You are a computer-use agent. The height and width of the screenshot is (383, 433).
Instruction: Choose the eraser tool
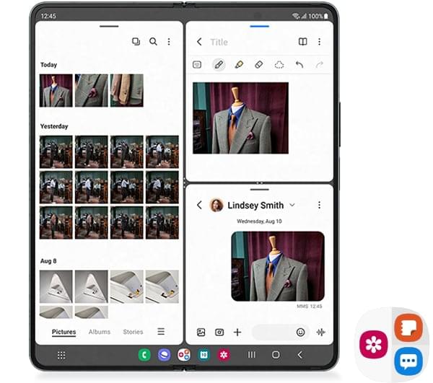click(258, 65)
